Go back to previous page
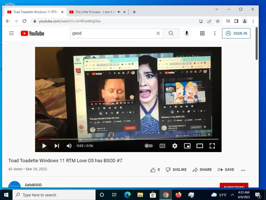The height and width of the screenshot is (200, 266). click(x=8, y=21)
